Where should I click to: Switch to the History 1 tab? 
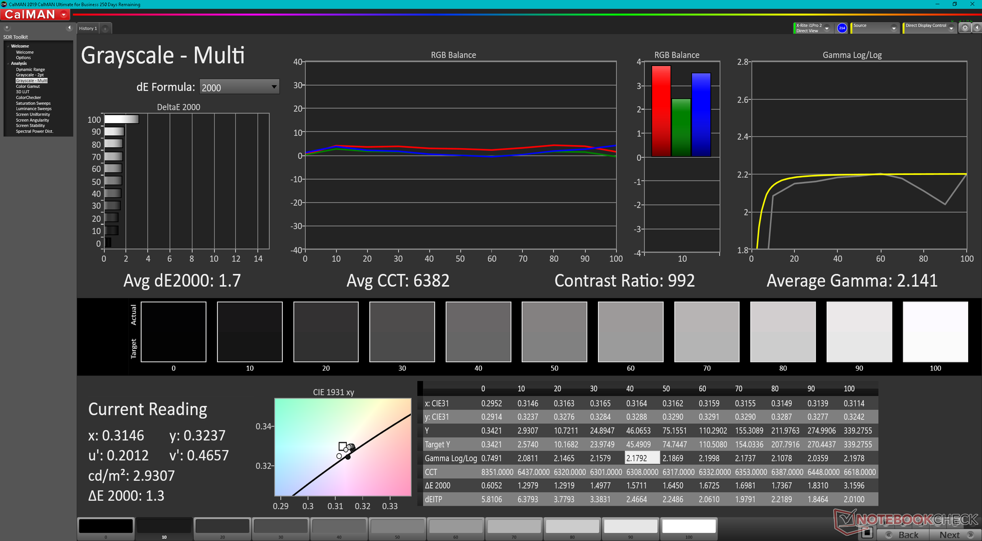(87, 29)
